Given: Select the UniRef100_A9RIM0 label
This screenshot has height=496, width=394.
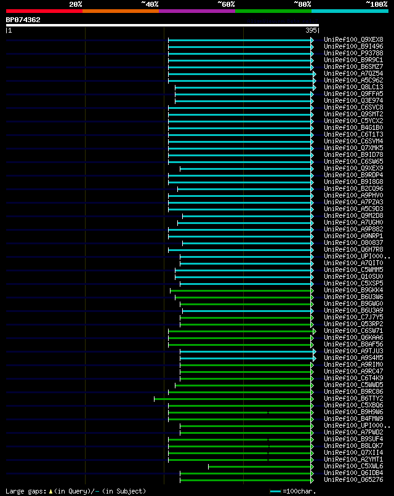Looking at the screenshot, I should click(353, 365).
